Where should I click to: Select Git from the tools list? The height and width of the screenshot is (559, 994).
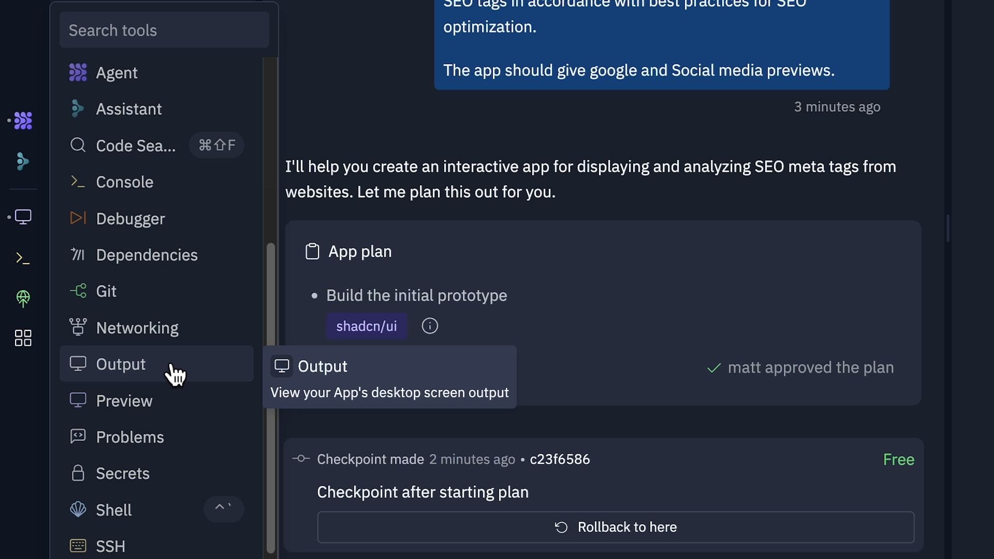tap(106, 291)
